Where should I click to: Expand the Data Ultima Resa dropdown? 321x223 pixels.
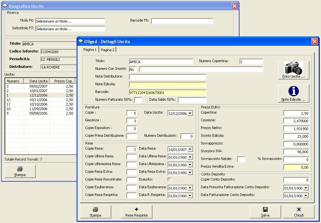pos(190,157)
